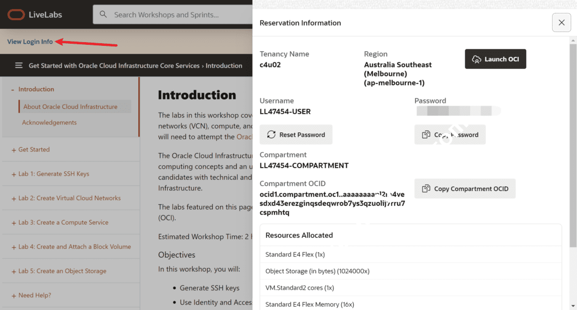
Task: Expand Lab 4: Create and Attach Block Volume
Action: click(71, 247)
